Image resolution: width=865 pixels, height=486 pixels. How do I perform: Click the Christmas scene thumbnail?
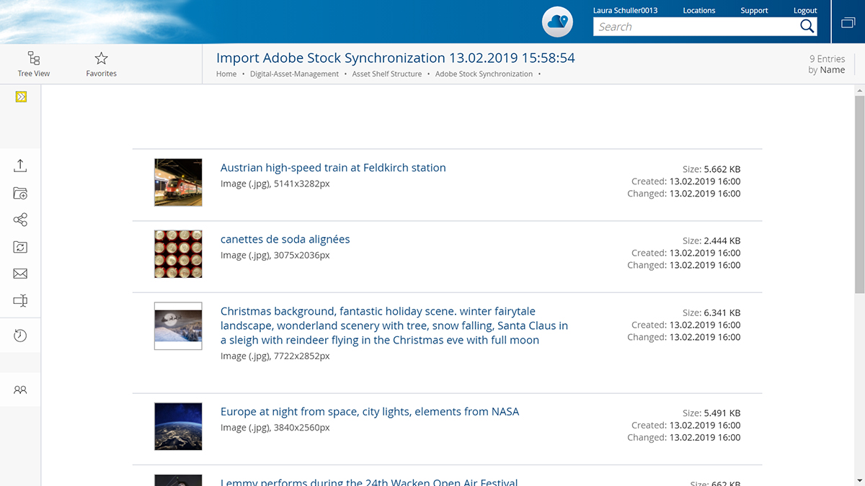(178, 326)
